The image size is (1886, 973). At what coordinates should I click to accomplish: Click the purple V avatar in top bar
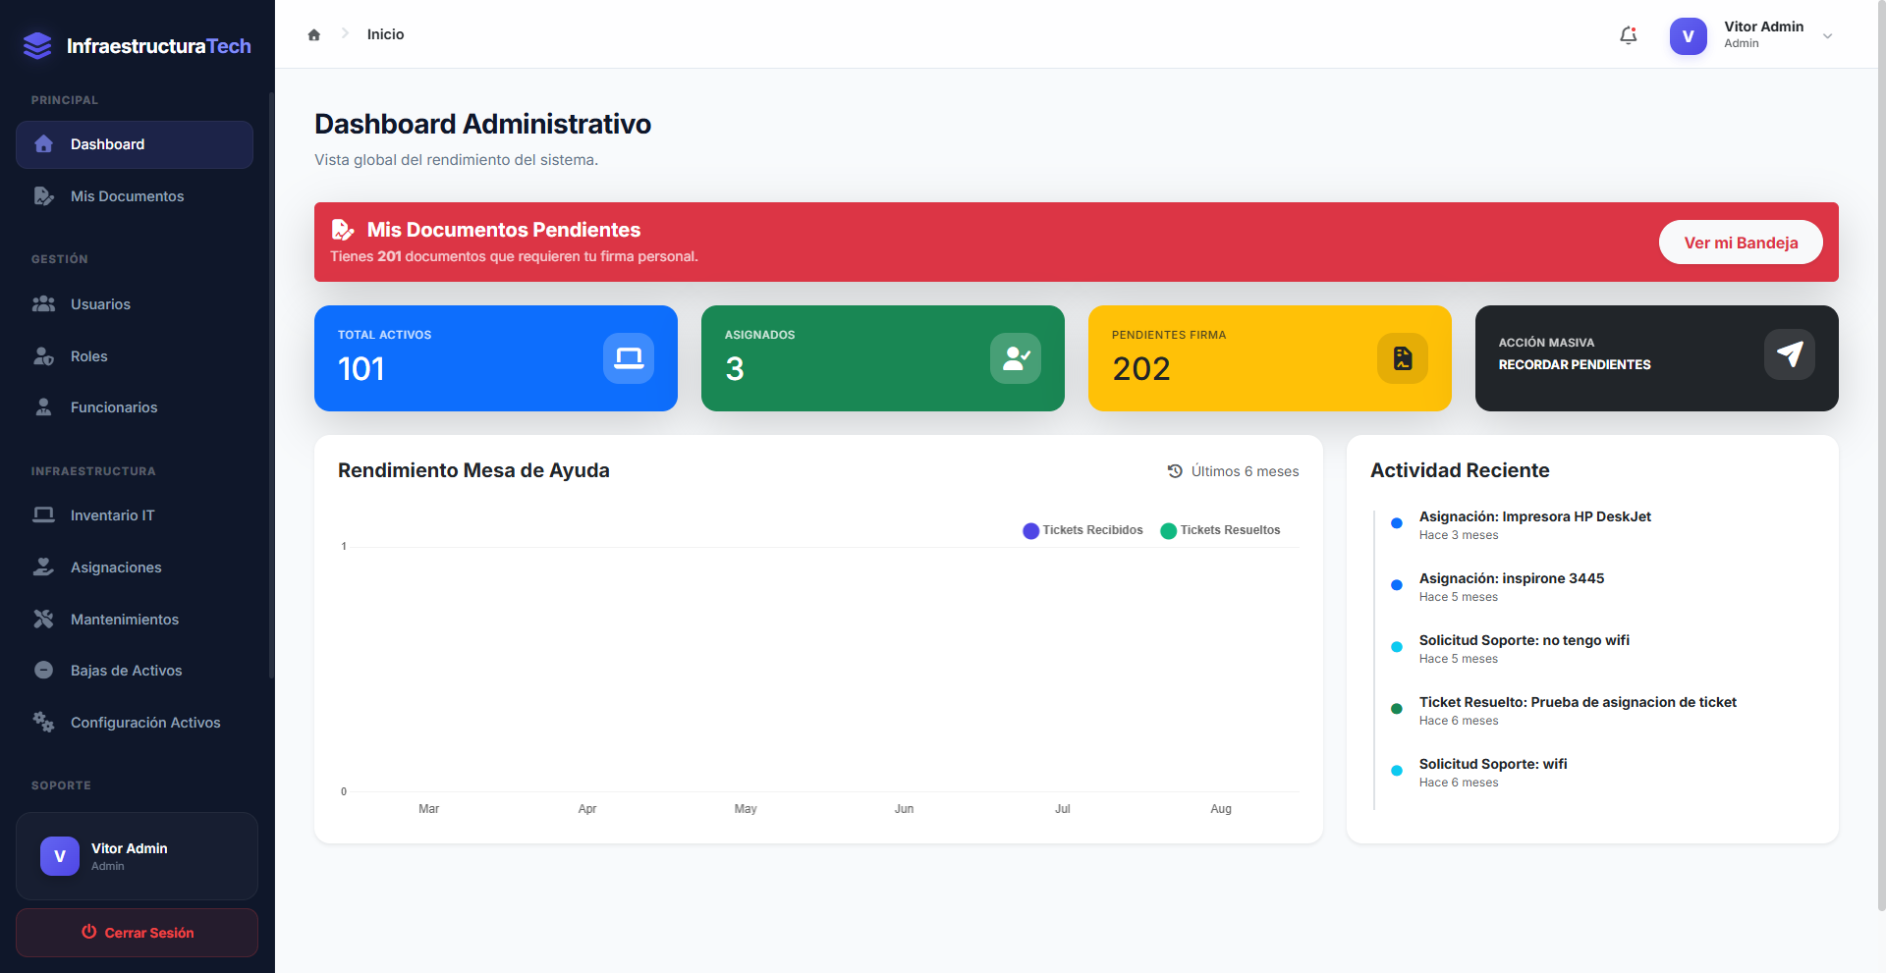click(x=1689, y=36)
